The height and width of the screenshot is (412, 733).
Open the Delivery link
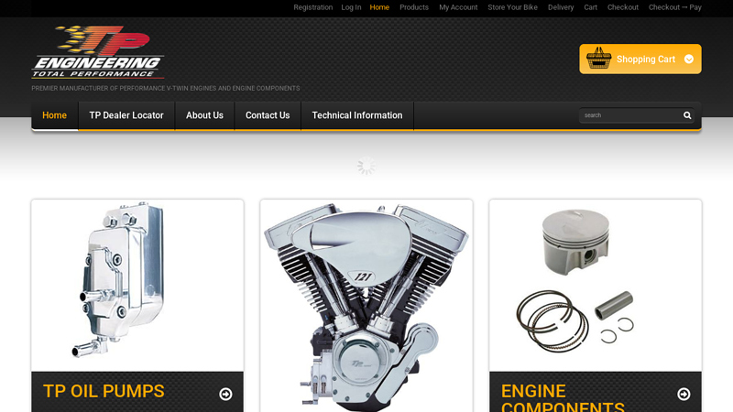click(x=561, y=7)
